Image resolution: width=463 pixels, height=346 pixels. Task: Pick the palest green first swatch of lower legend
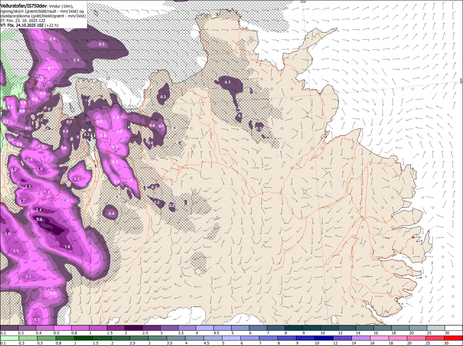pos(9,338)
